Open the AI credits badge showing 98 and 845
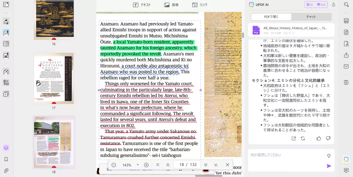The image size is (353, 177). pos(316,4)
